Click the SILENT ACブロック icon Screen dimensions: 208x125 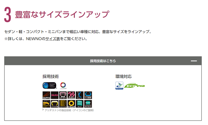[x=88, y=104]
